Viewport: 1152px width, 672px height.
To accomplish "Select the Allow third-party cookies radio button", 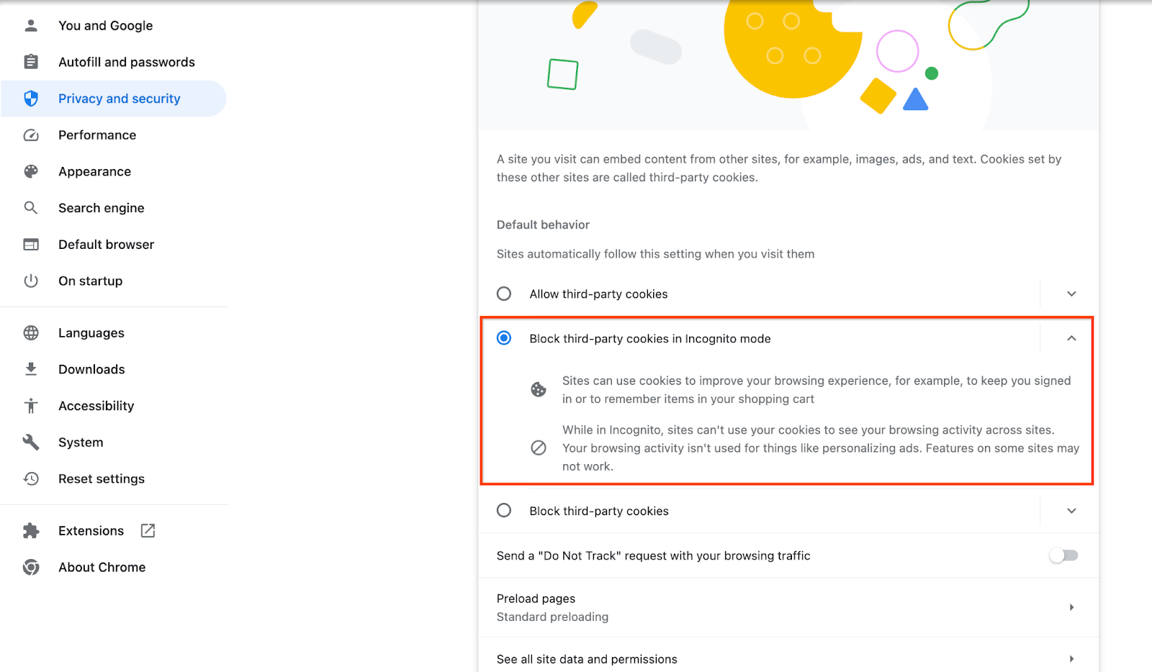I will (503, 294).
